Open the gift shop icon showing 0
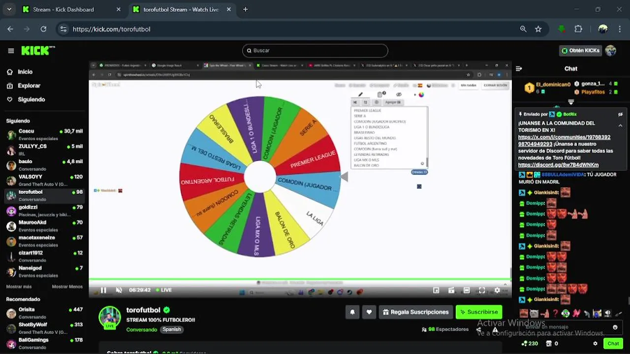 click(x=552, y=344)
